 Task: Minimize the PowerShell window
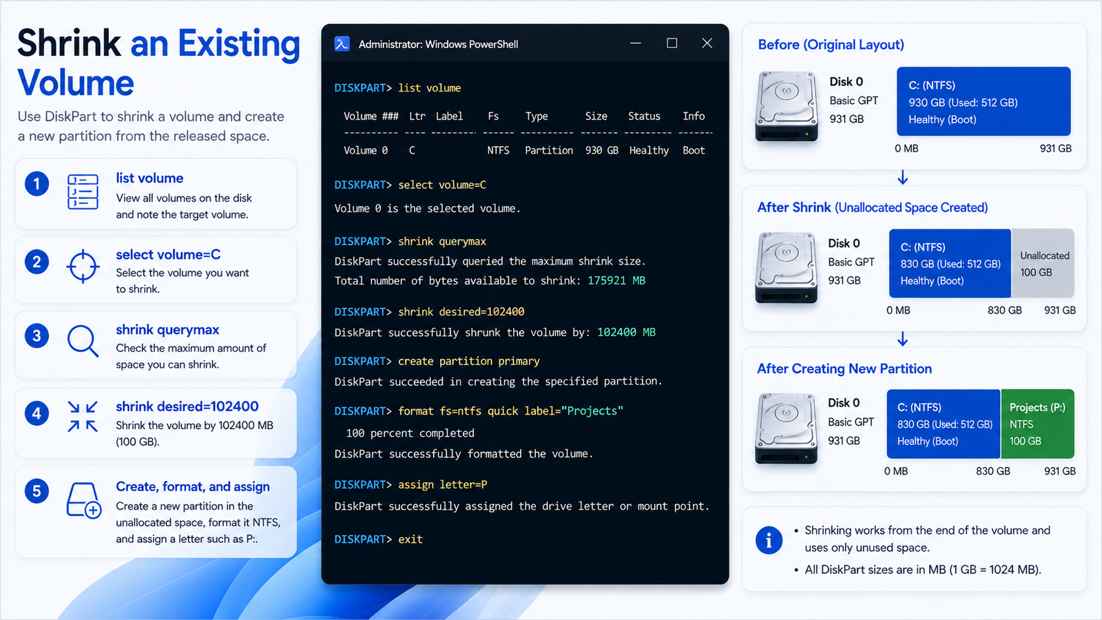coord(636,43)
